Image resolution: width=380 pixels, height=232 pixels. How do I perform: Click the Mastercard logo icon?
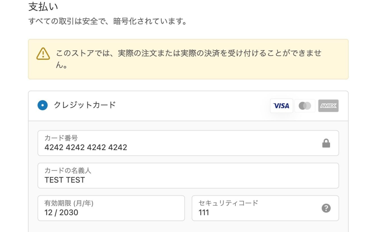coord(305,106)
